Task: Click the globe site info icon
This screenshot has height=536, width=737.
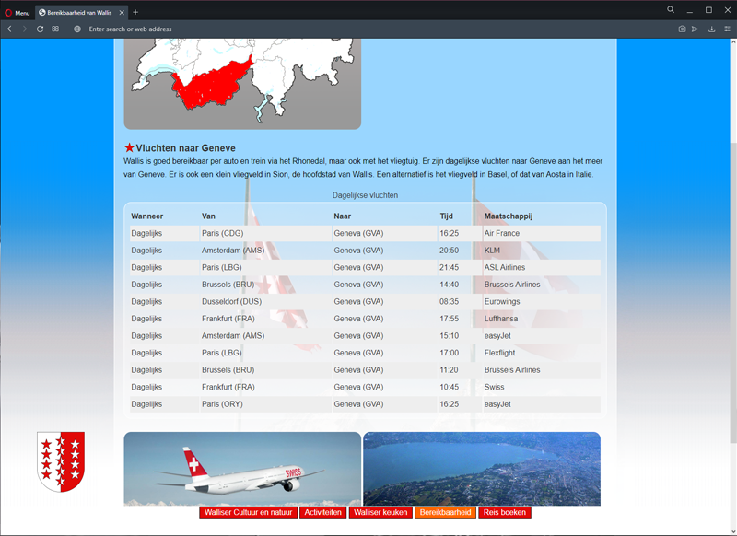Action: 77,29
